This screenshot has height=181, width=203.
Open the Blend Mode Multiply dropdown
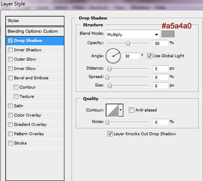point(133,34)
